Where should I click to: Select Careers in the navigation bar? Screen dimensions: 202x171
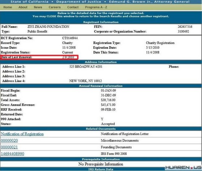(x=55, y=7)
